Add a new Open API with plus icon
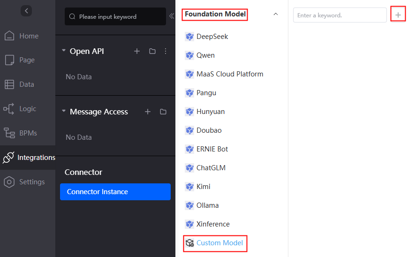The image size is (408, 257). (x=137, y=51)
